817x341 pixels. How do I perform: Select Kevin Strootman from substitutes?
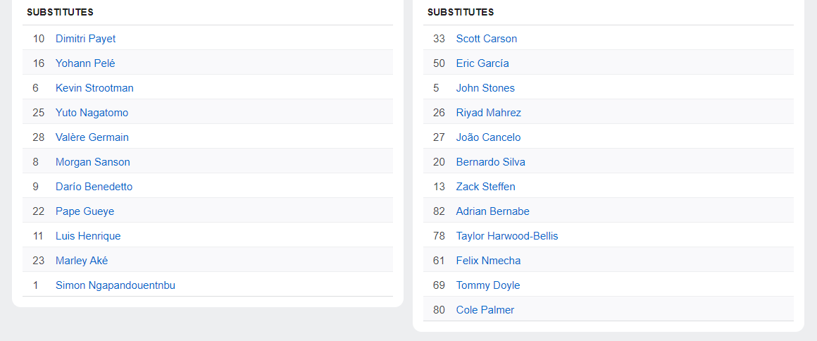pos(94,88)
